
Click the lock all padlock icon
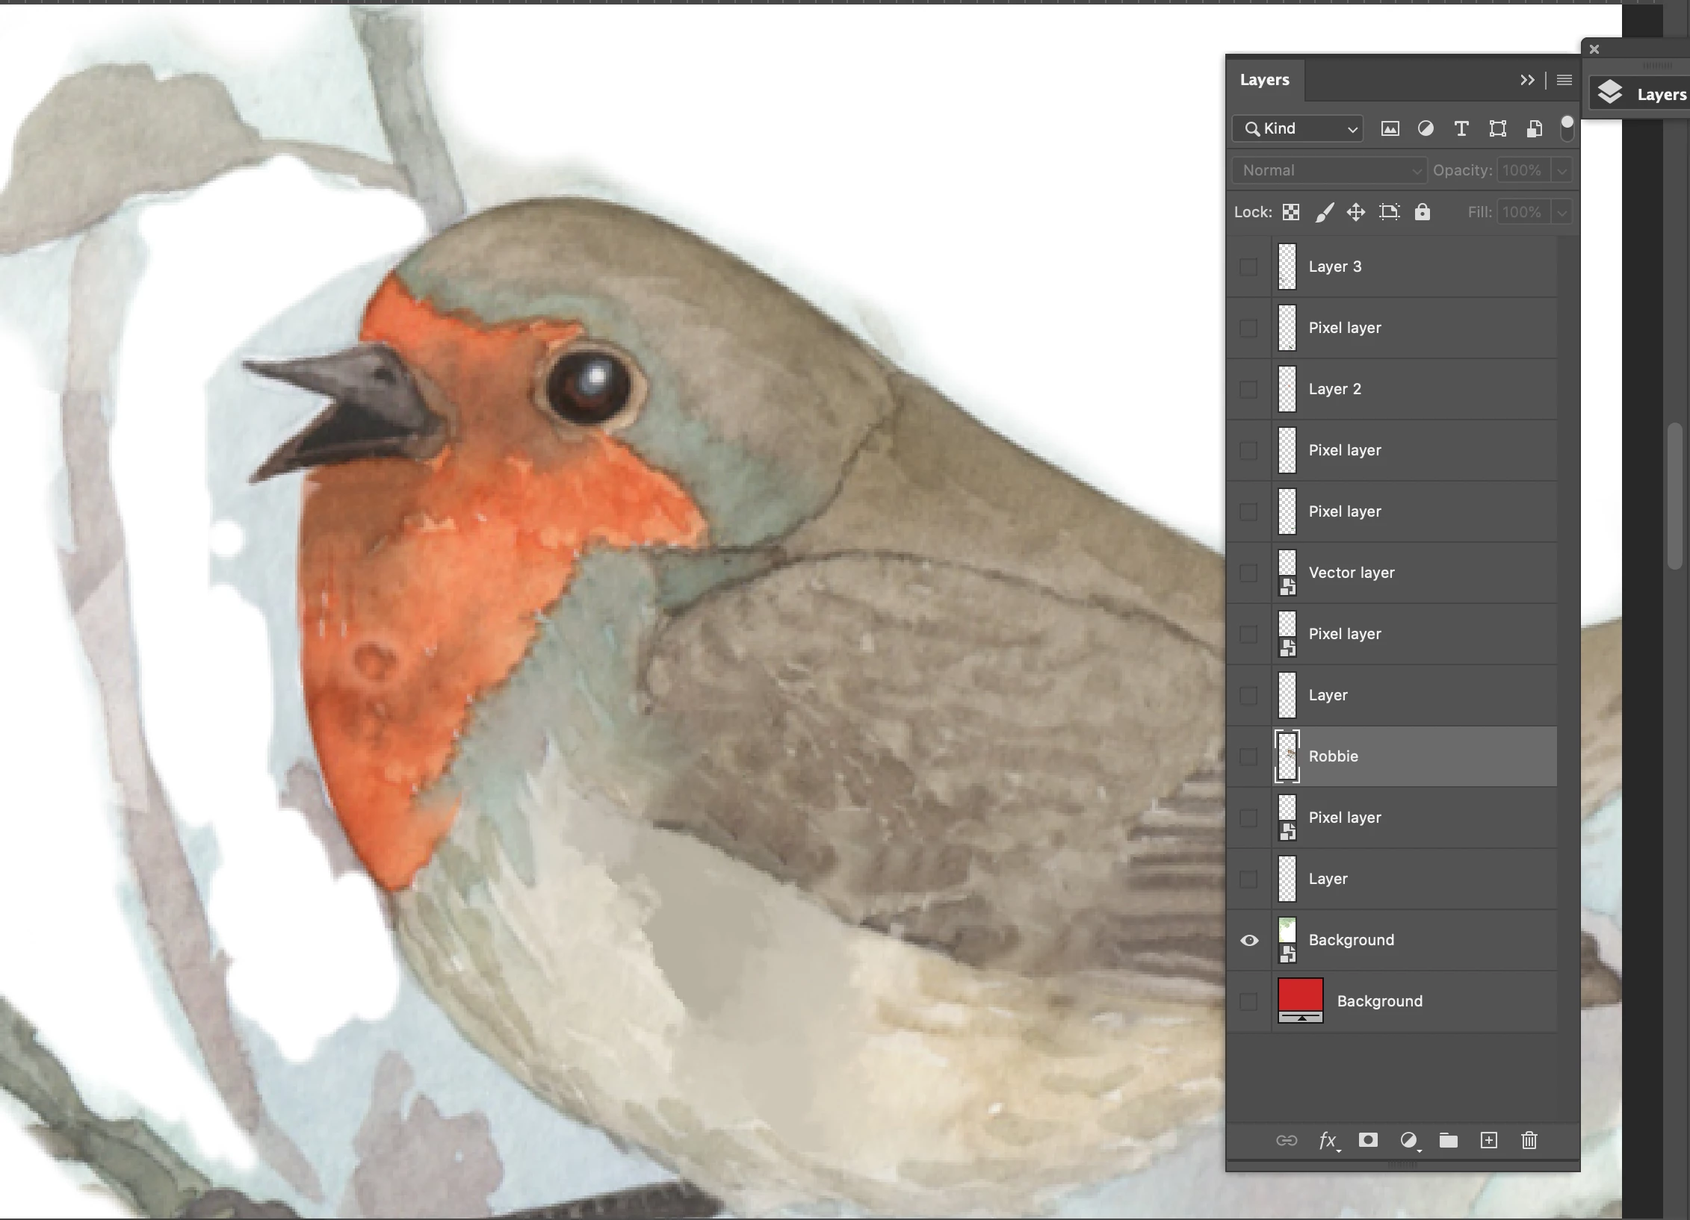1423,212
